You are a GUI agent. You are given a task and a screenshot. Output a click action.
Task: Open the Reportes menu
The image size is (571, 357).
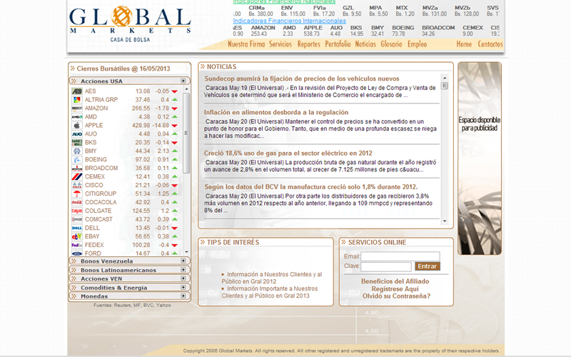(309, 44)
